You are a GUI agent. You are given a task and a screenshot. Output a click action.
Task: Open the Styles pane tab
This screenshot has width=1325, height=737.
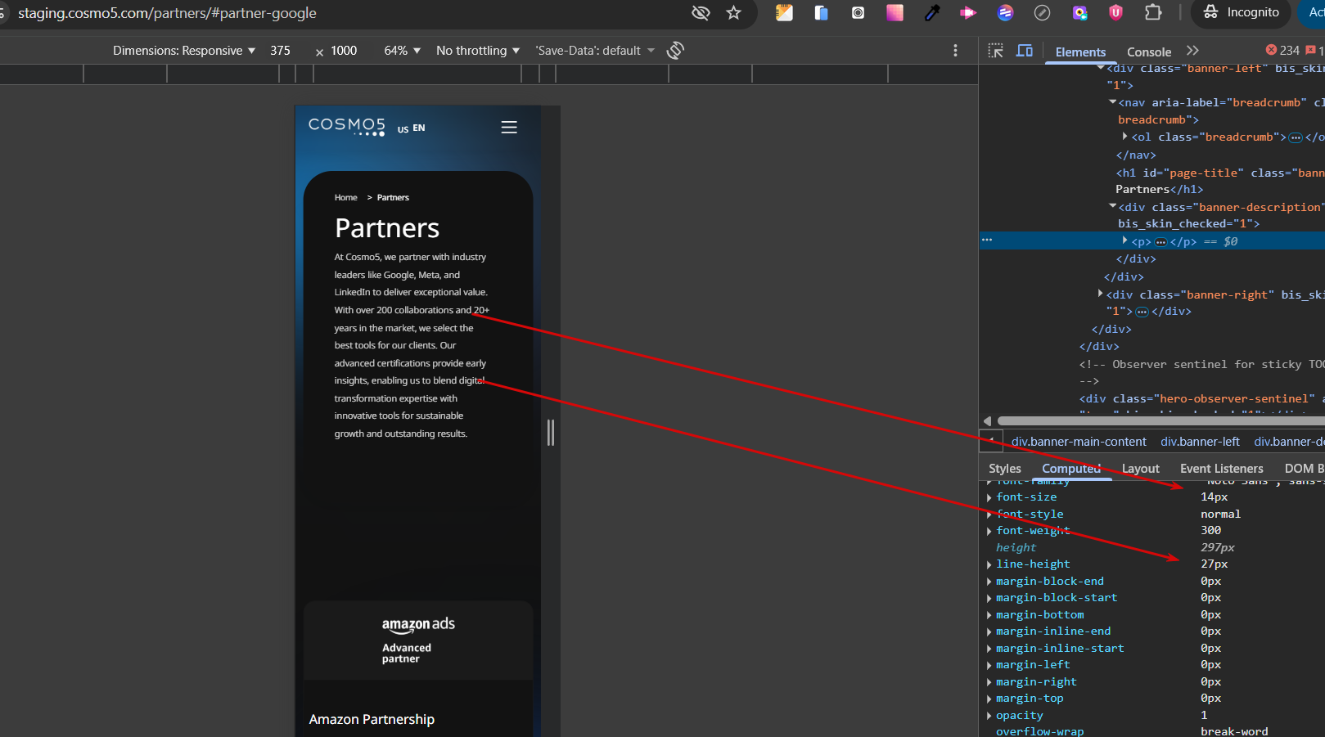tap(1005, 469)
